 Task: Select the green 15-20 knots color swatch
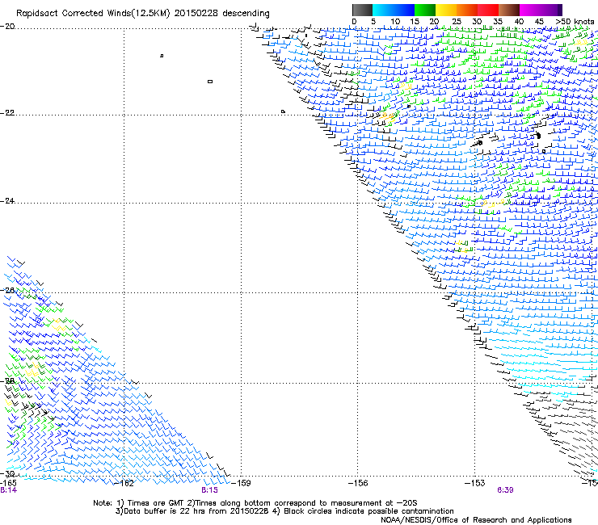[425, 10]
